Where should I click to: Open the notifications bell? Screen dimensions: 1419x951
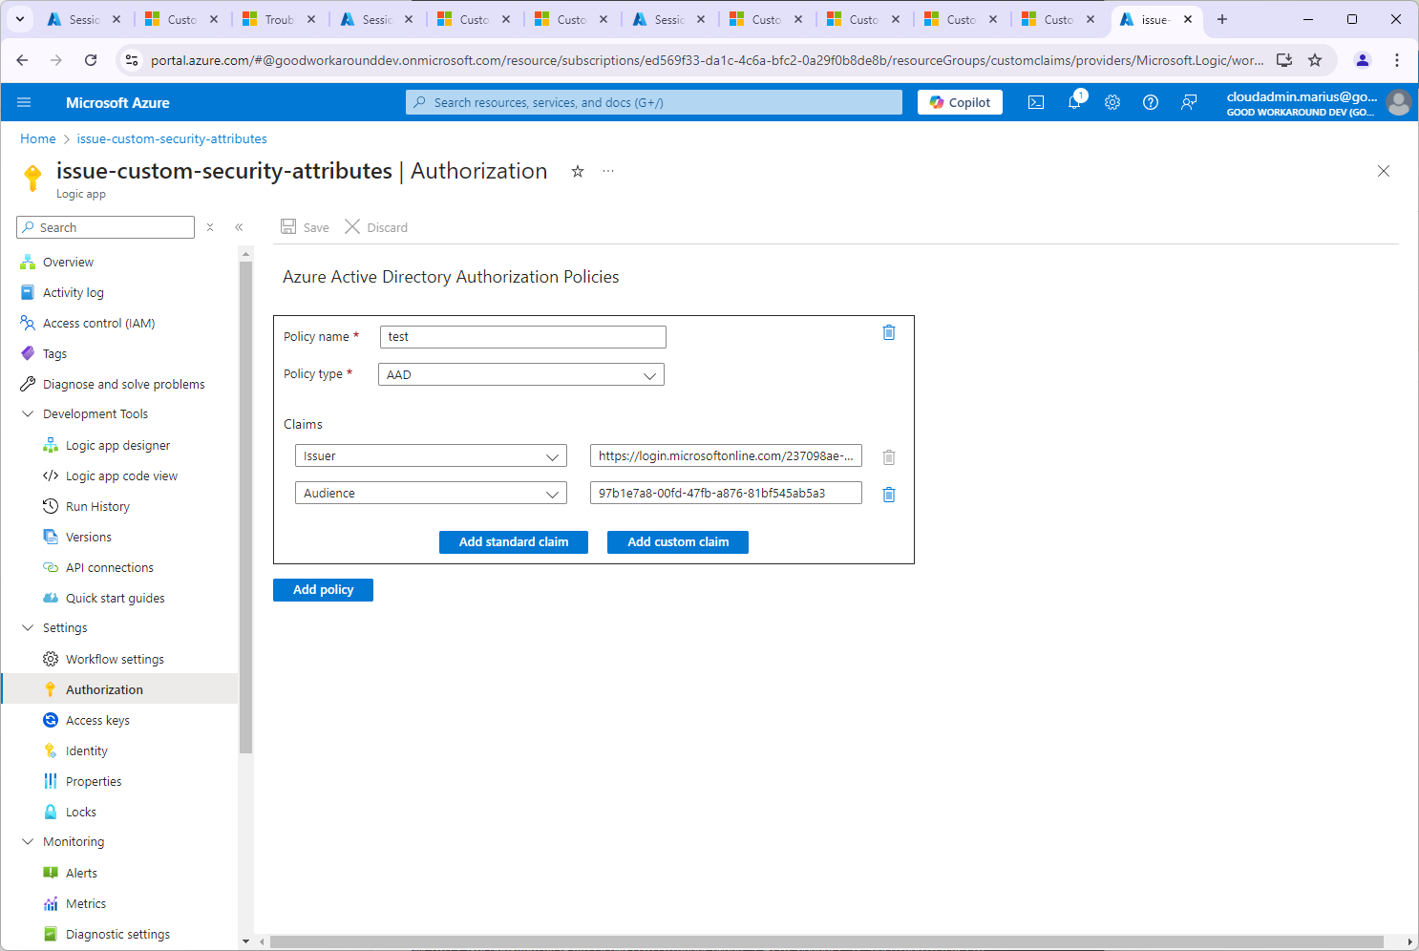pyautogui.click(x=1074, y=102)
